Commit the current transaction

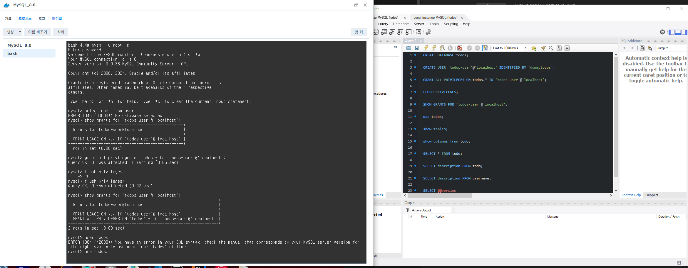[470, 48]
